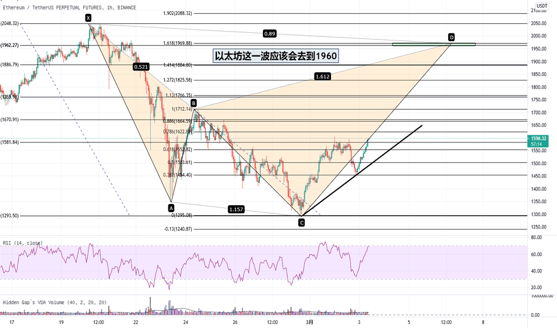Click the (1962.27) horizontal line price label
Viewport: 557px width, 328px height.
(x=10, y=45)
